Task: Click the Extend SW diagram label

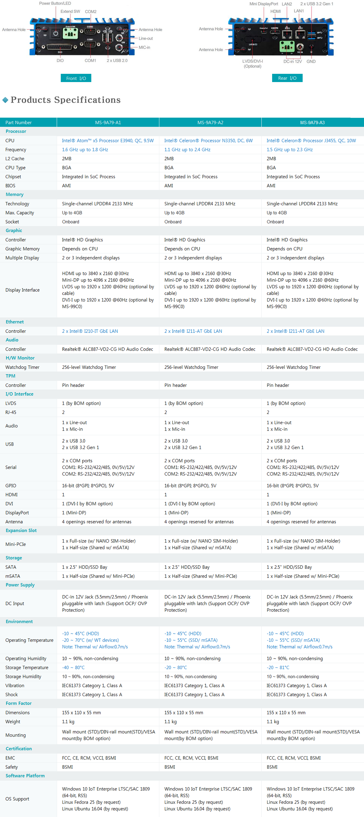Action: point(70,11)
